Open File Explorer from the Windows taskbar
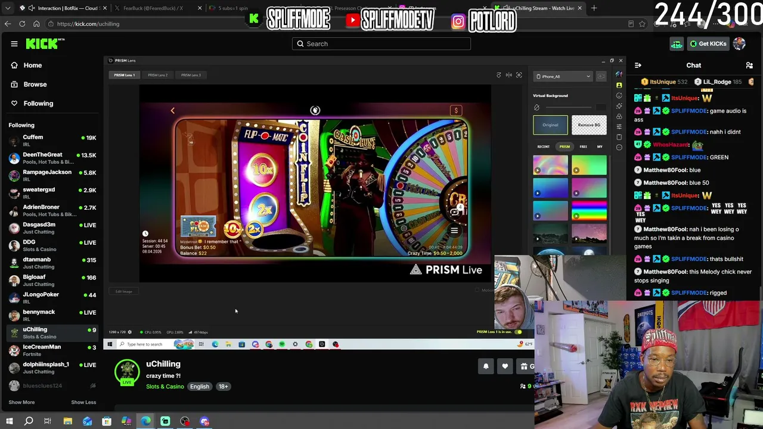Viewport: 763px width, 429px height. 68,421
